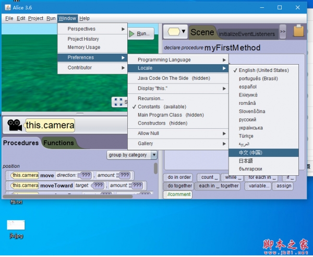Select English (United States) locale

[263, 70]
